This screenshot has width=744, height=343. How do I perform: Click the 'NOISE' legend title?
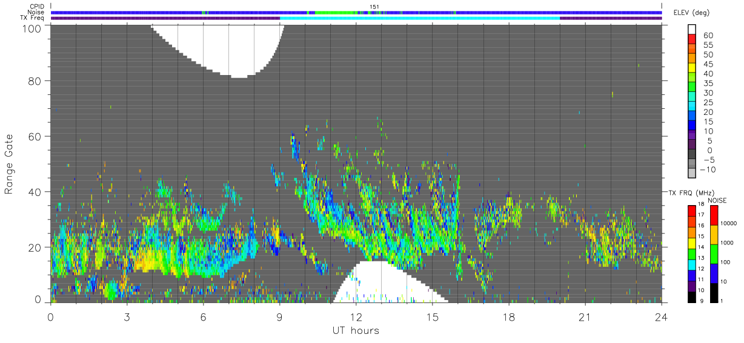[x=717, y=200]
